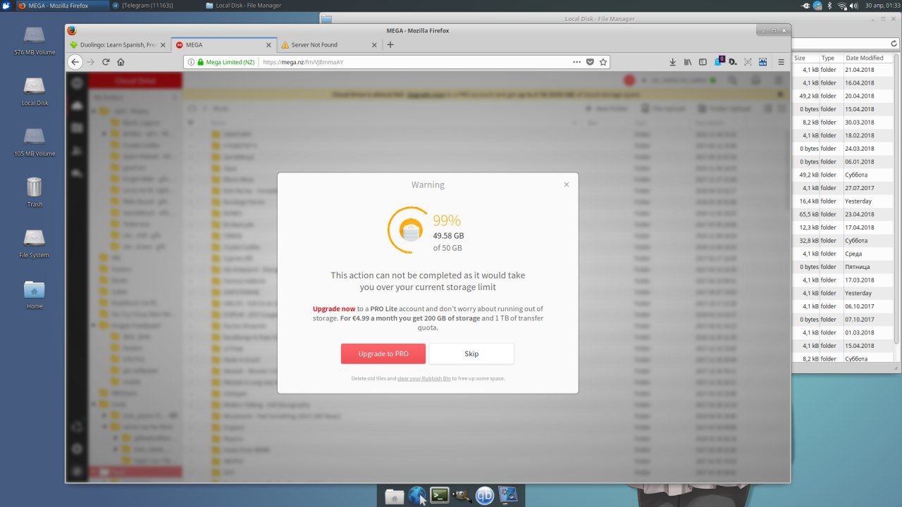The width and height of the screenshot is (902, 507).
Task: Open the Firefox library
Action: (x=688, y=62)
